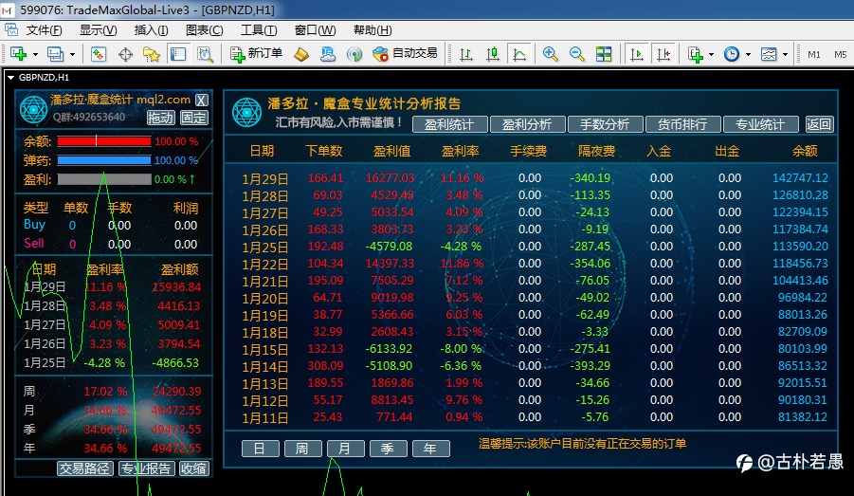
Task: Toggle the Data Window crosshair icon
Action: pyautogui.click(x=125, y=54)
